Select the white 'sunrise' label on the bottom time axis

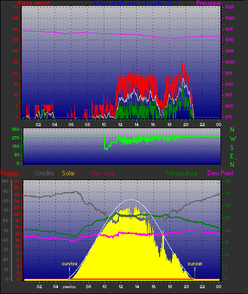(x=69, y=287)
